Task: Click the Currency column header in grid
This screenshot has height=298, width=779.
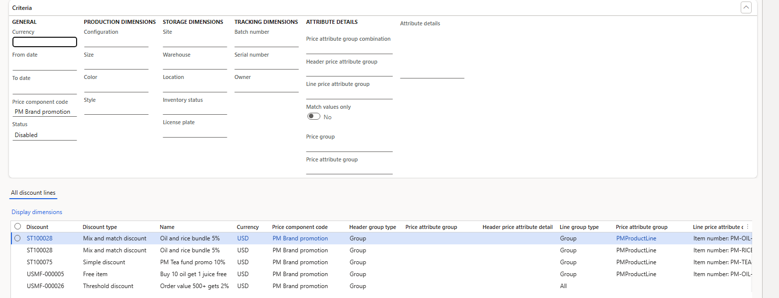Action: point(248,227)
